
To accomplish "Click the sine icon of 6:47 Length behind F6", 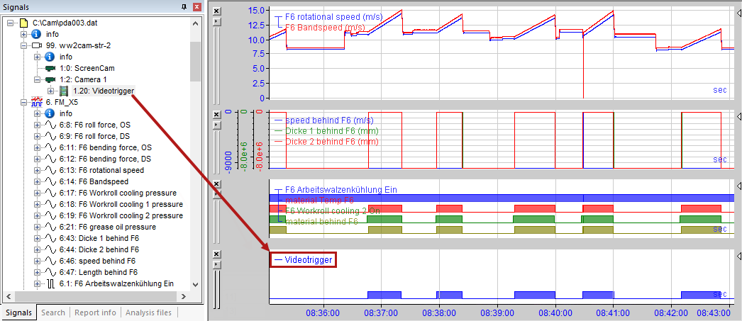I will click(x=50, y=272).
